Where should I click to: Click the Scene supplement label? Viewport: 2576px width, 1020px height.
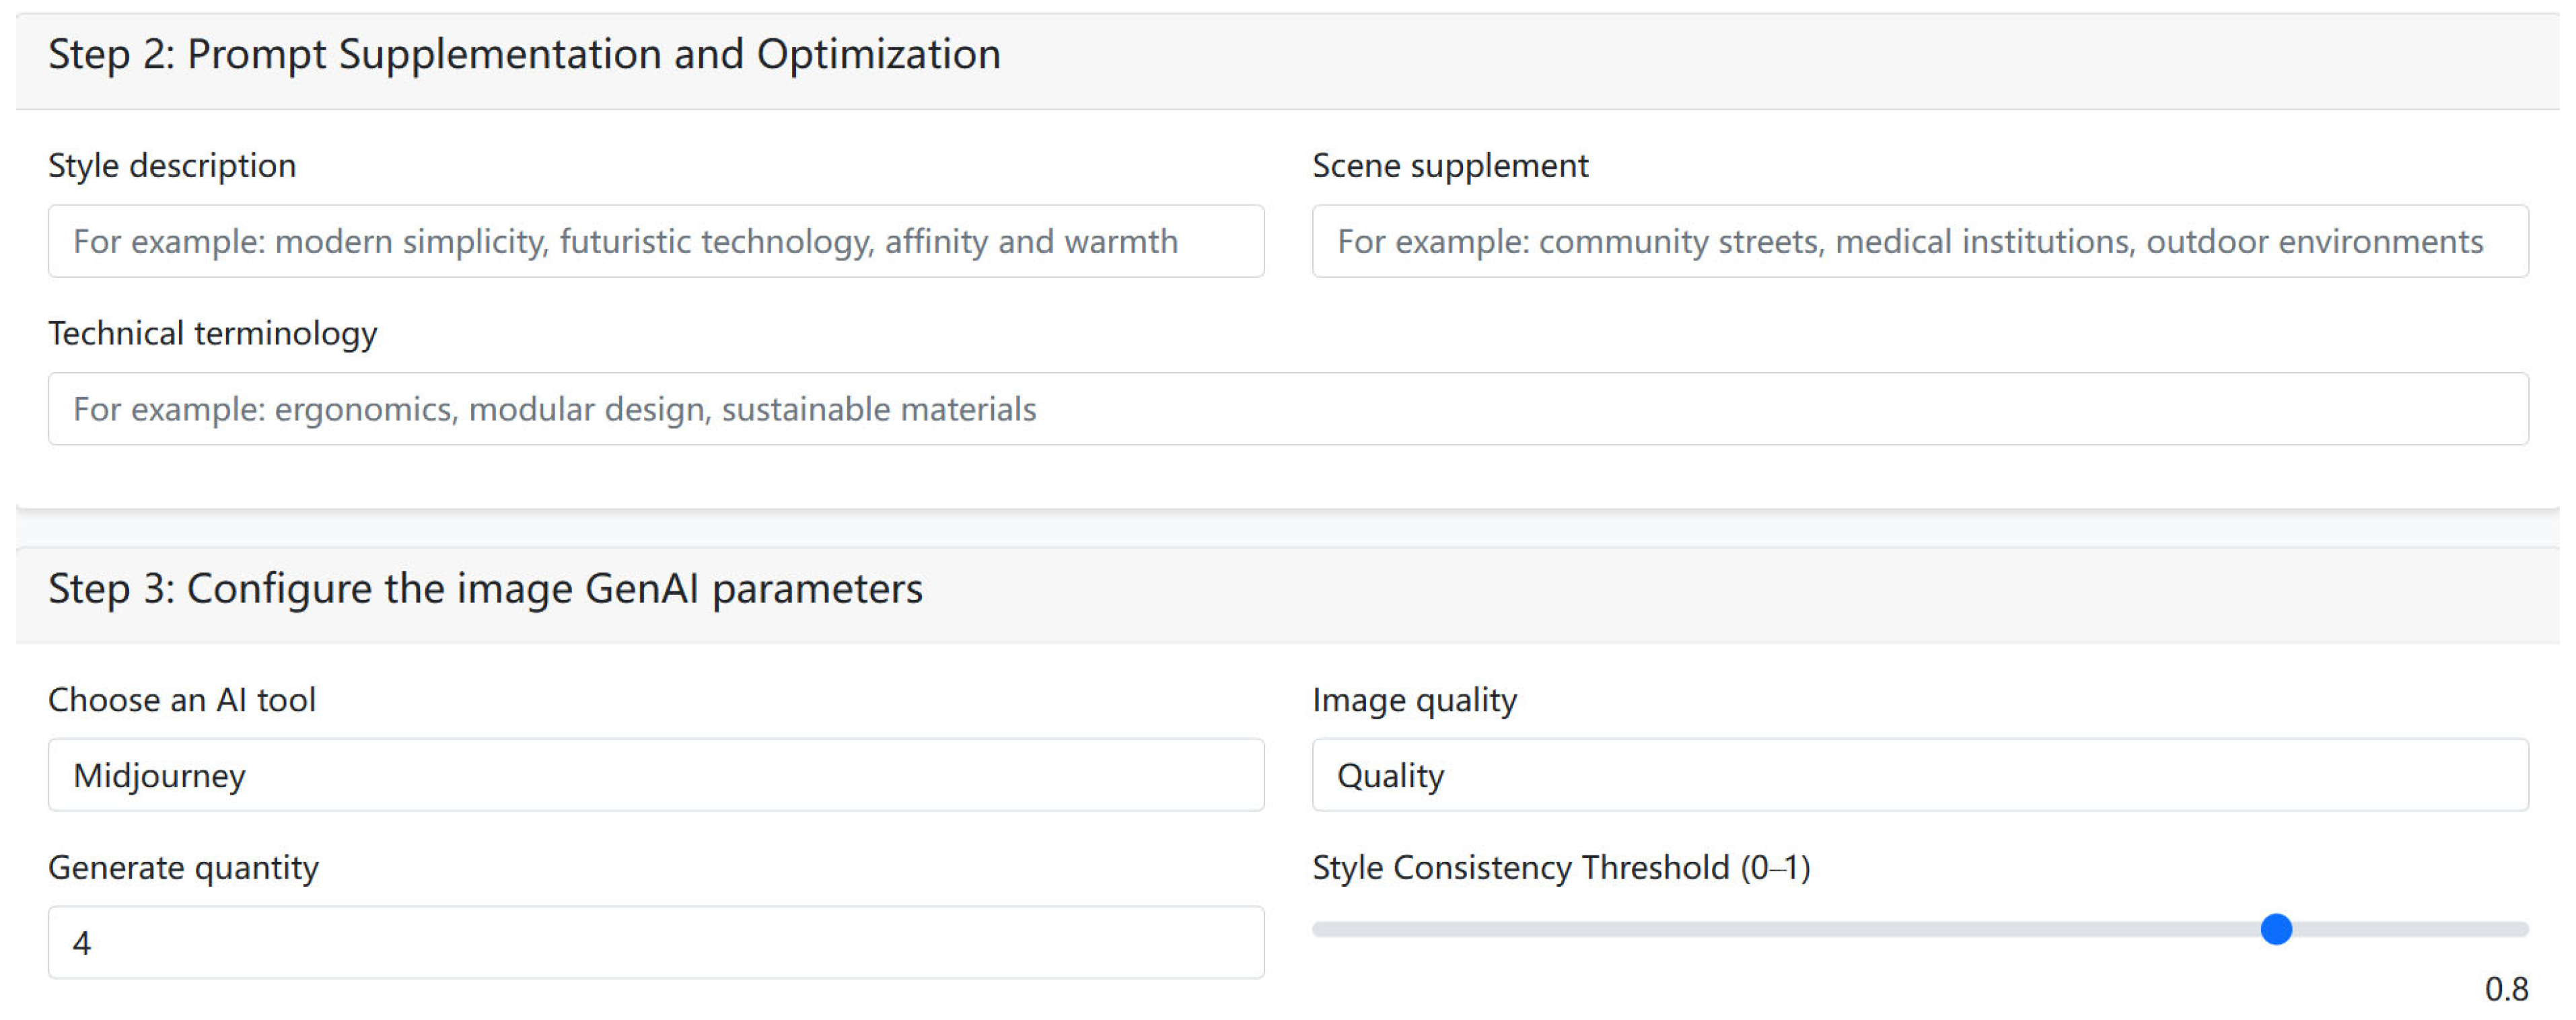(x=1450, y=165)
